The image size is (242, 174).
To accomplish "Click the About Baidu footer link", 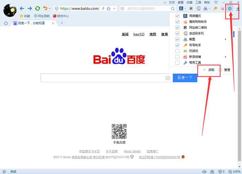I will 132,151.
